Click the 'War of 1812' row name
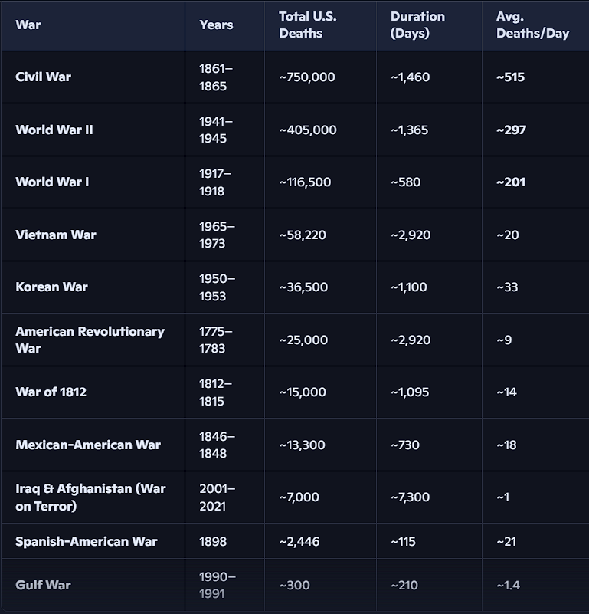The height and width of the screenshot is (614, 589). [51, 392]
